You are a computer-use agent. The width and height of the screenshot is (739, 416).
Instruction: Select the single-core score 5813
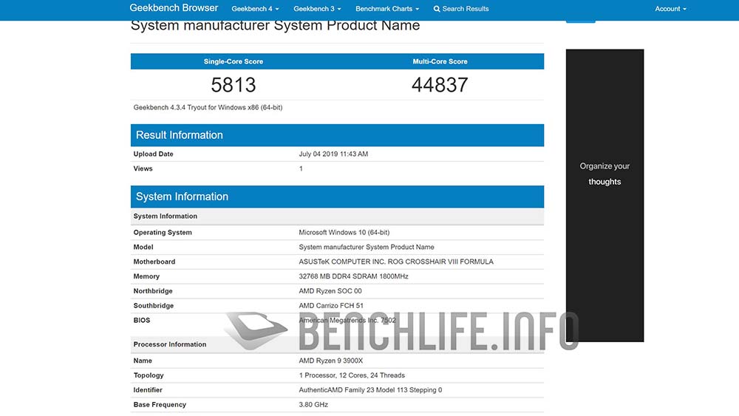click(x=234, y=85)
